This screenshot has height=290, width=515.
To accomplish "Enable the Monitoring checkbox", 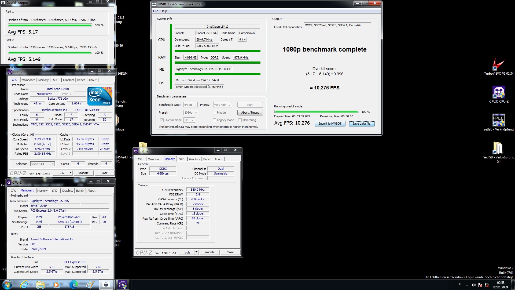I will click(240, 120).
